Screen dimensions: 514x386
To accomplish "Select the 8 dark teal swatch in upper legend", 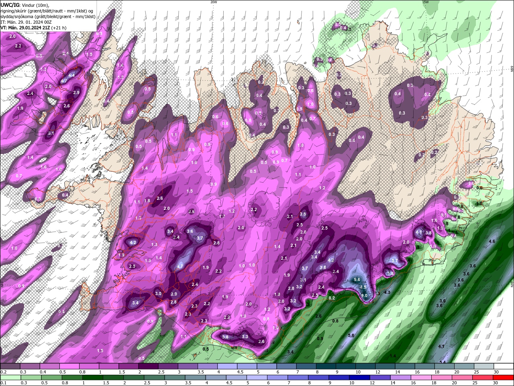I will (x=326, y=367).
